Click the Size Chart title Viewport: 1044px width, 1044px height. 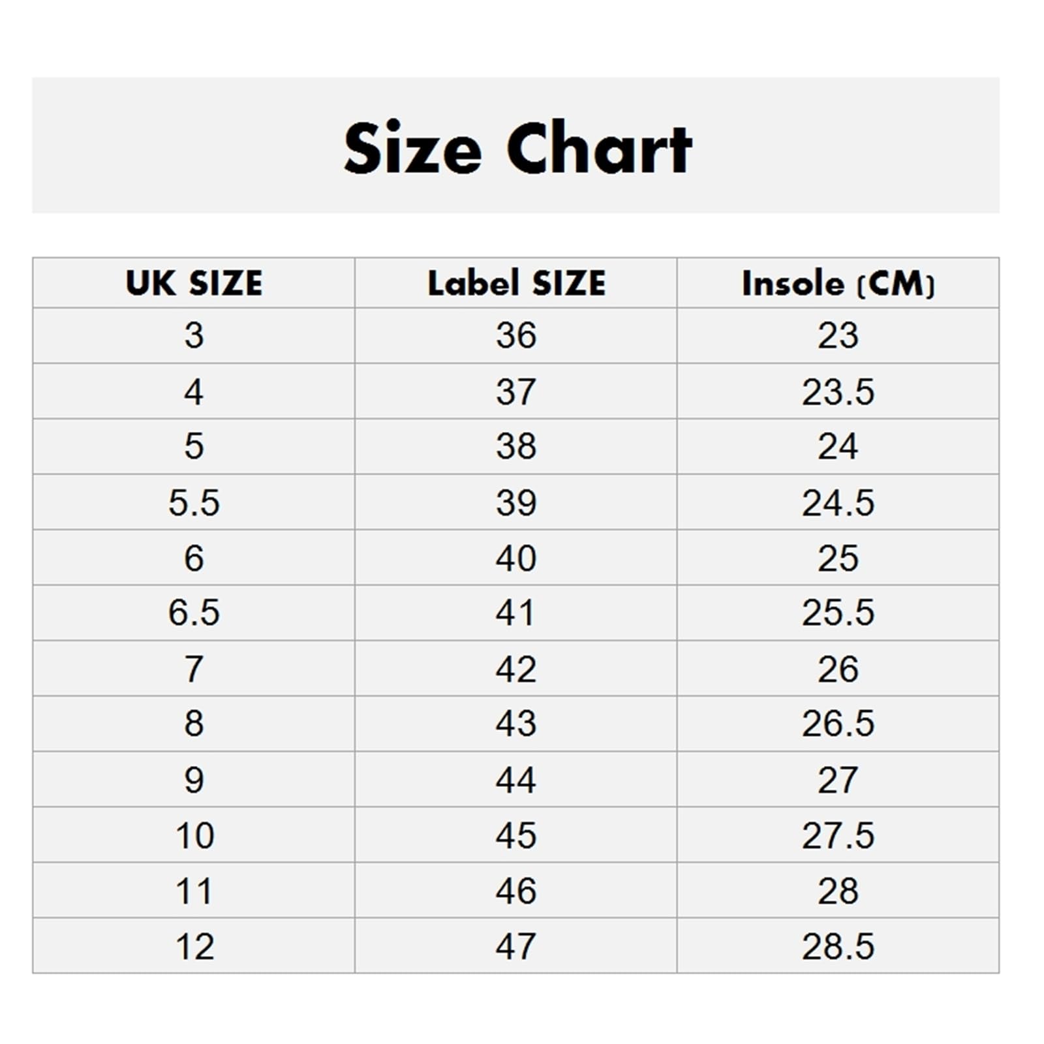pos(517,148)
